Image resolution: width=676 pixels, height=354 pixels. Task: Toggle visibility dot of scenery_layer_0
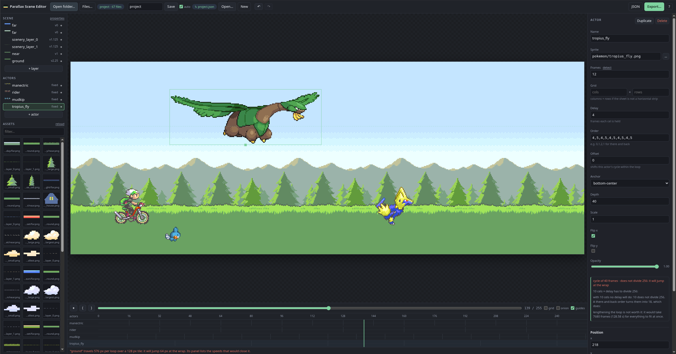coord(61,40)
